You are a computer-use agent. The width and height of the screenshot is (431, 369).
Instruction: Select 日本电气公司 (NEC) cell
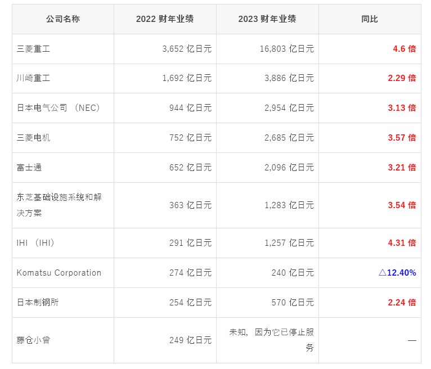(x=63, y=108)
